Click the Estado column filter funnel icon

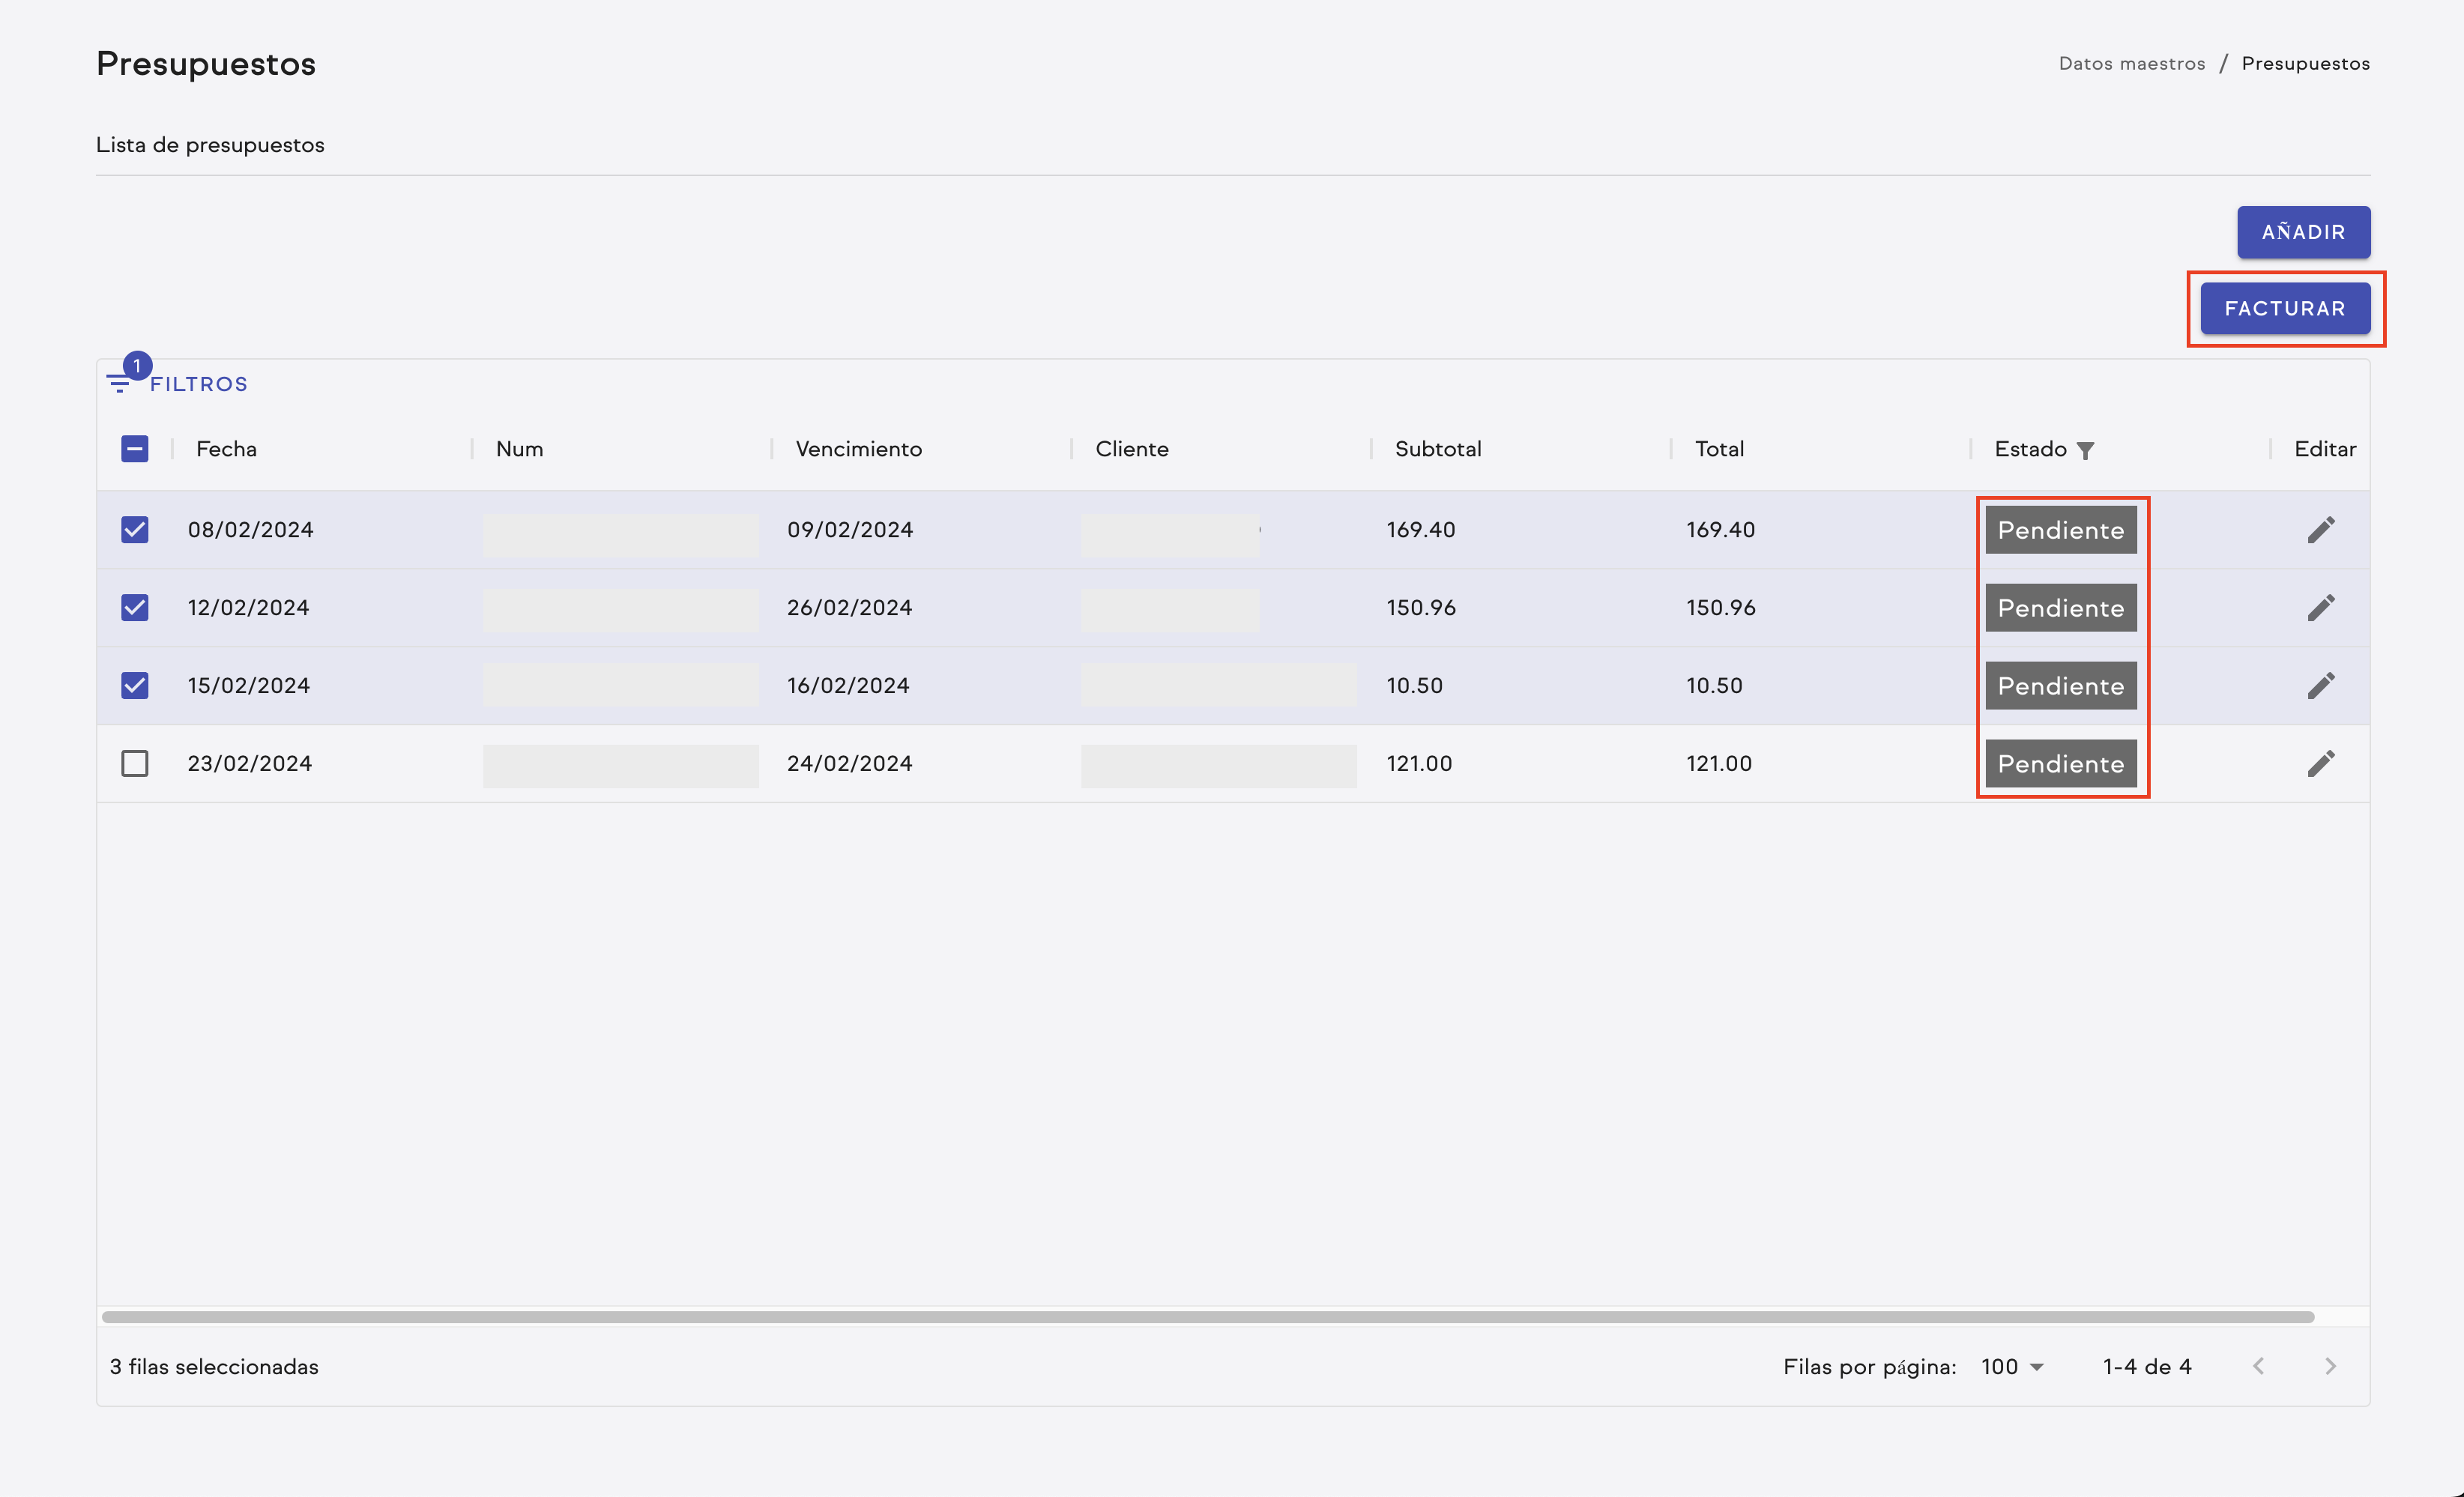tap(2085, 450)
